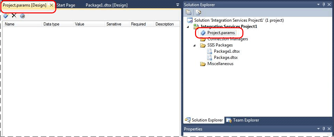334x137 pixels.
Task: Open Properties window position dropdown
Action: (319, 129)
